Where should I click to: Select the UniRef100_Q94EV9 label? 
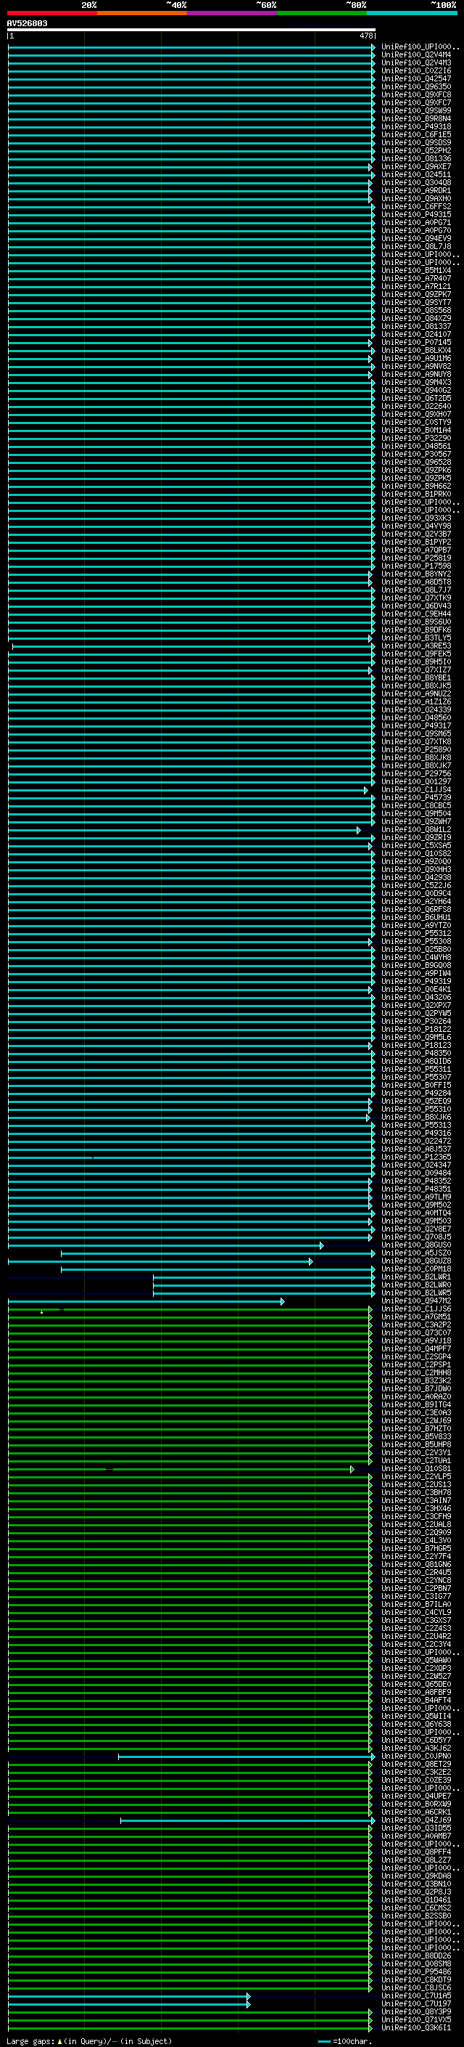click(415, 238)
